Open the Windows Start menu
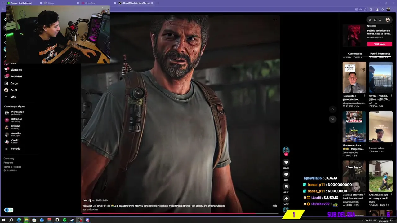The image size is (397, 223). pyautogui.click(x=4, y=220)
